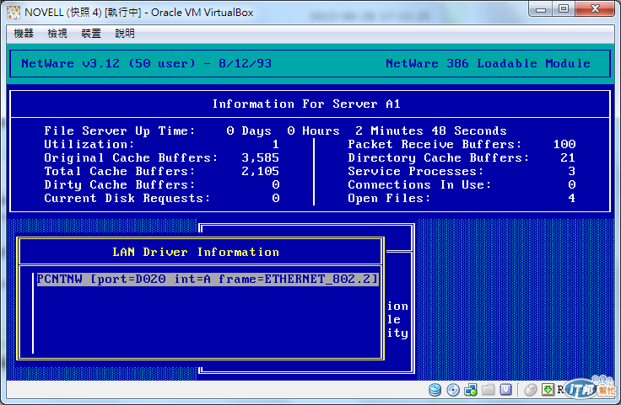Click the 2 Minutes 48 Seconds uptime text
621x405 pixels.
click(431, 131)
